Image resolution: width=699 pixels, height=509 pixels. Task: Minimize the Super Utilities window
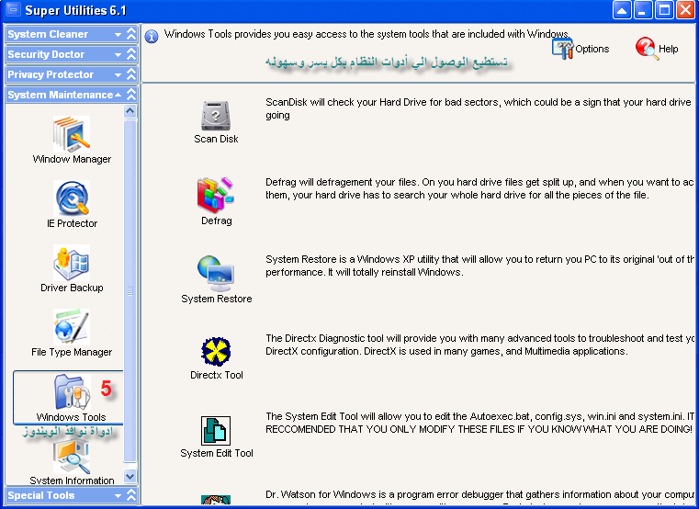coord(643,10)
